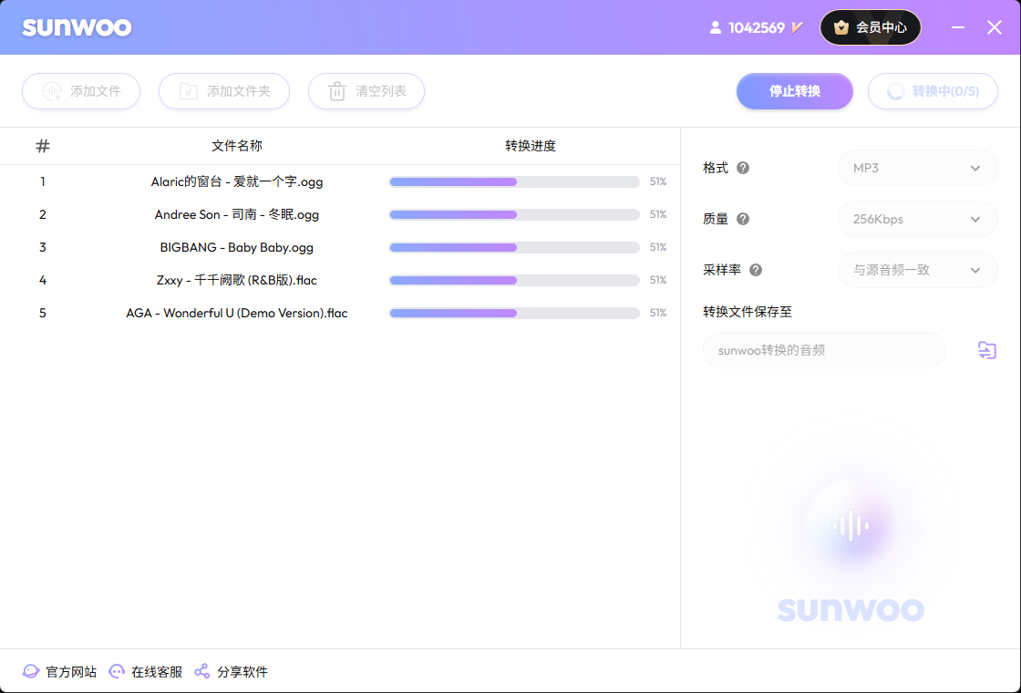Click the help icon beside 采样率
The width and height of the screenshot is (1021, 693).
(x=755, y=270)
